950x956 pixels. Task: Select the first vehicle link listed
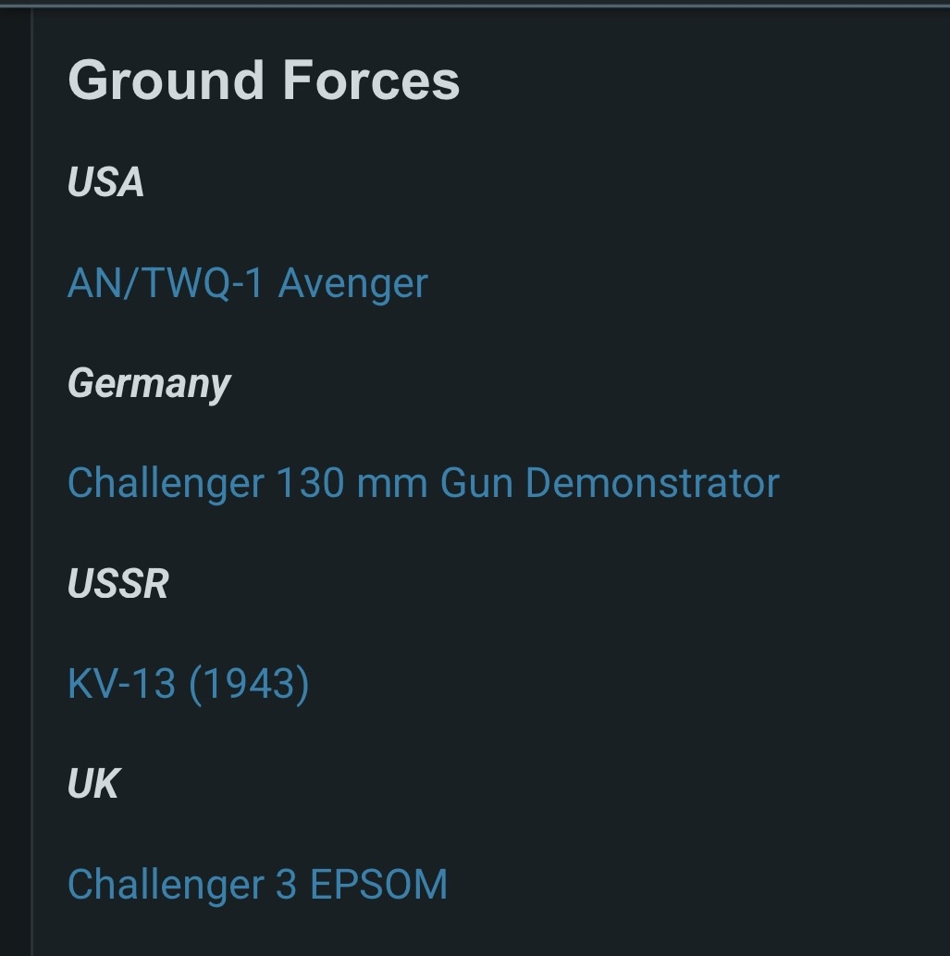pos(247,283)
